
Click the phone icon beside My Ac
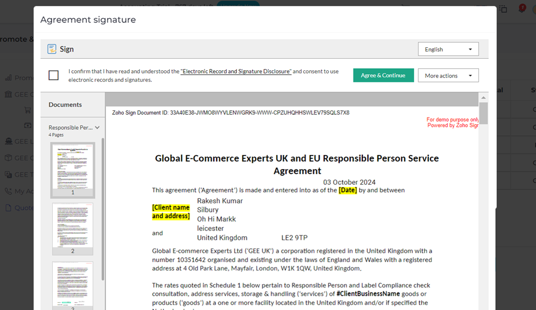tap(8, 191)
